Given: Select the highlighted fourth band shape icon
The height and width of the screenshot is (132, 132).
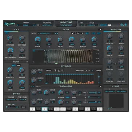Looking at the screenshot, I should [87, 33].
